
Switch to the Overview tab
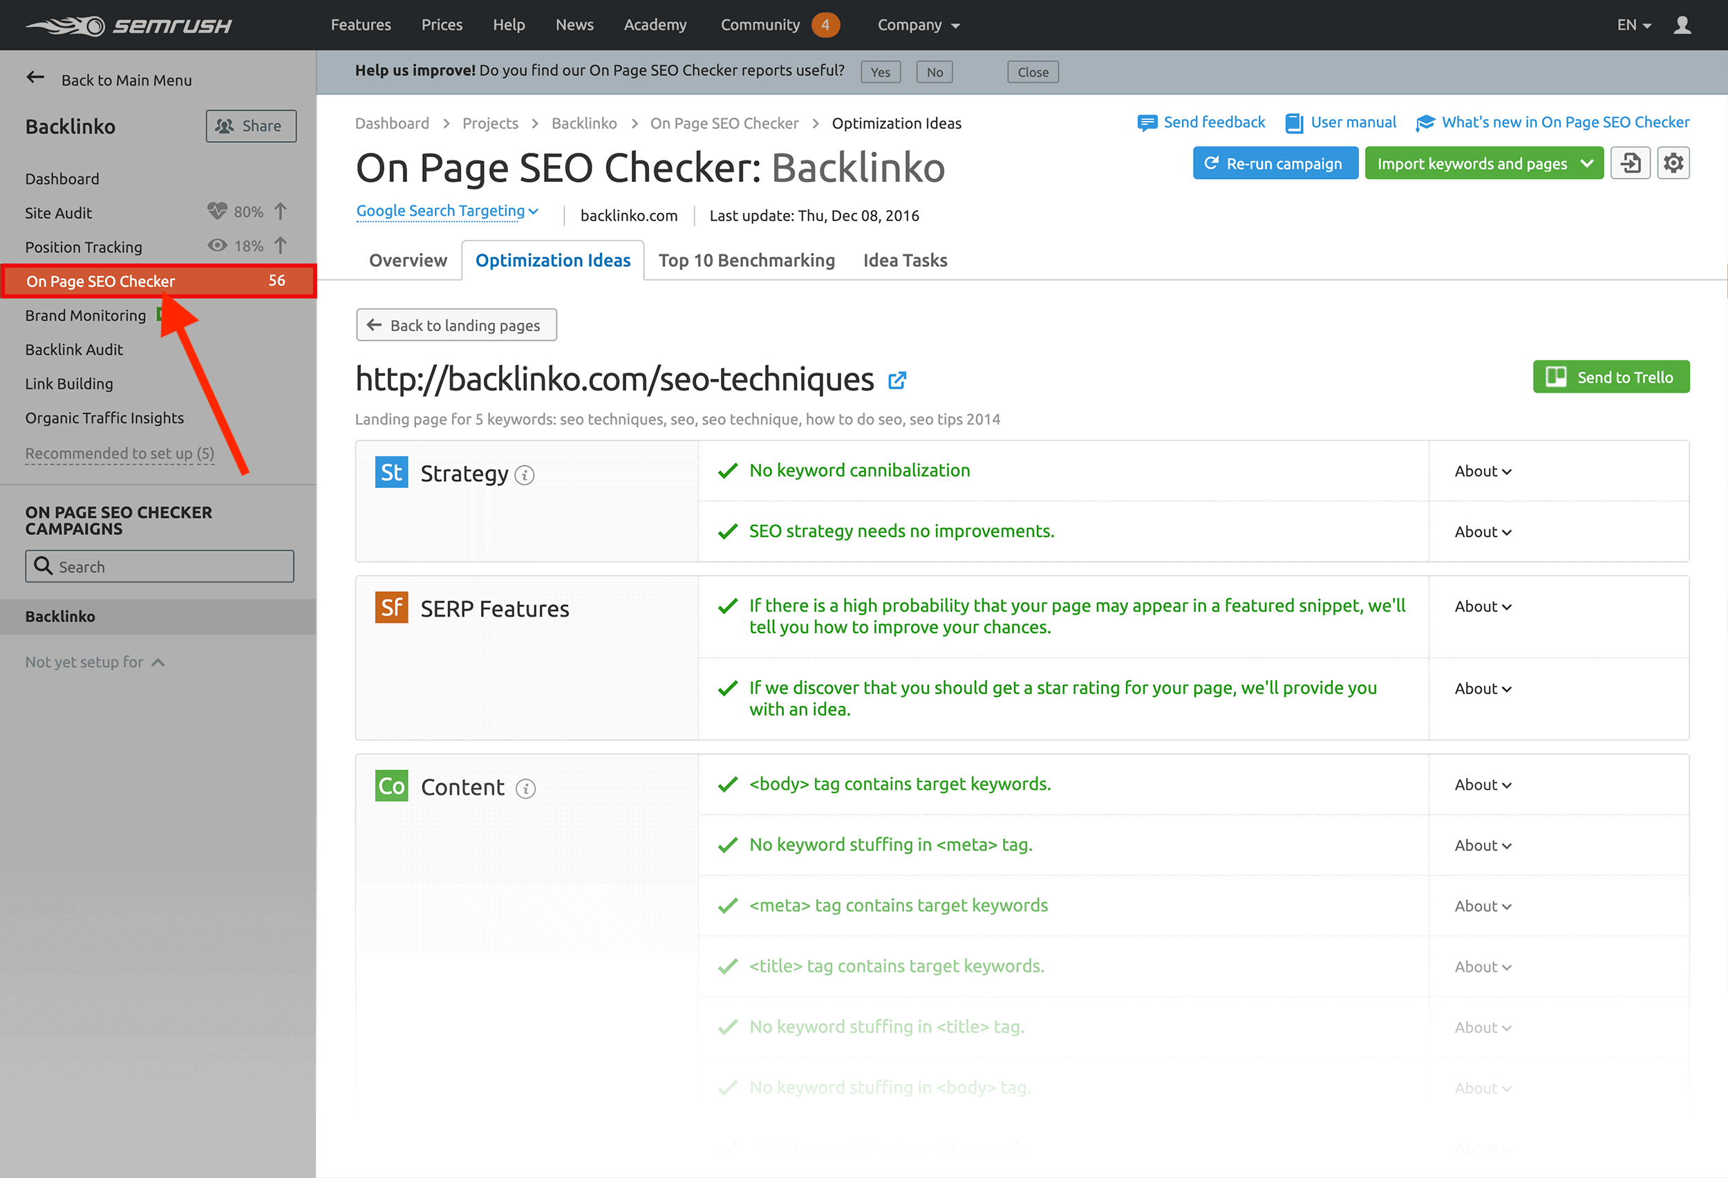coord(406,259)
